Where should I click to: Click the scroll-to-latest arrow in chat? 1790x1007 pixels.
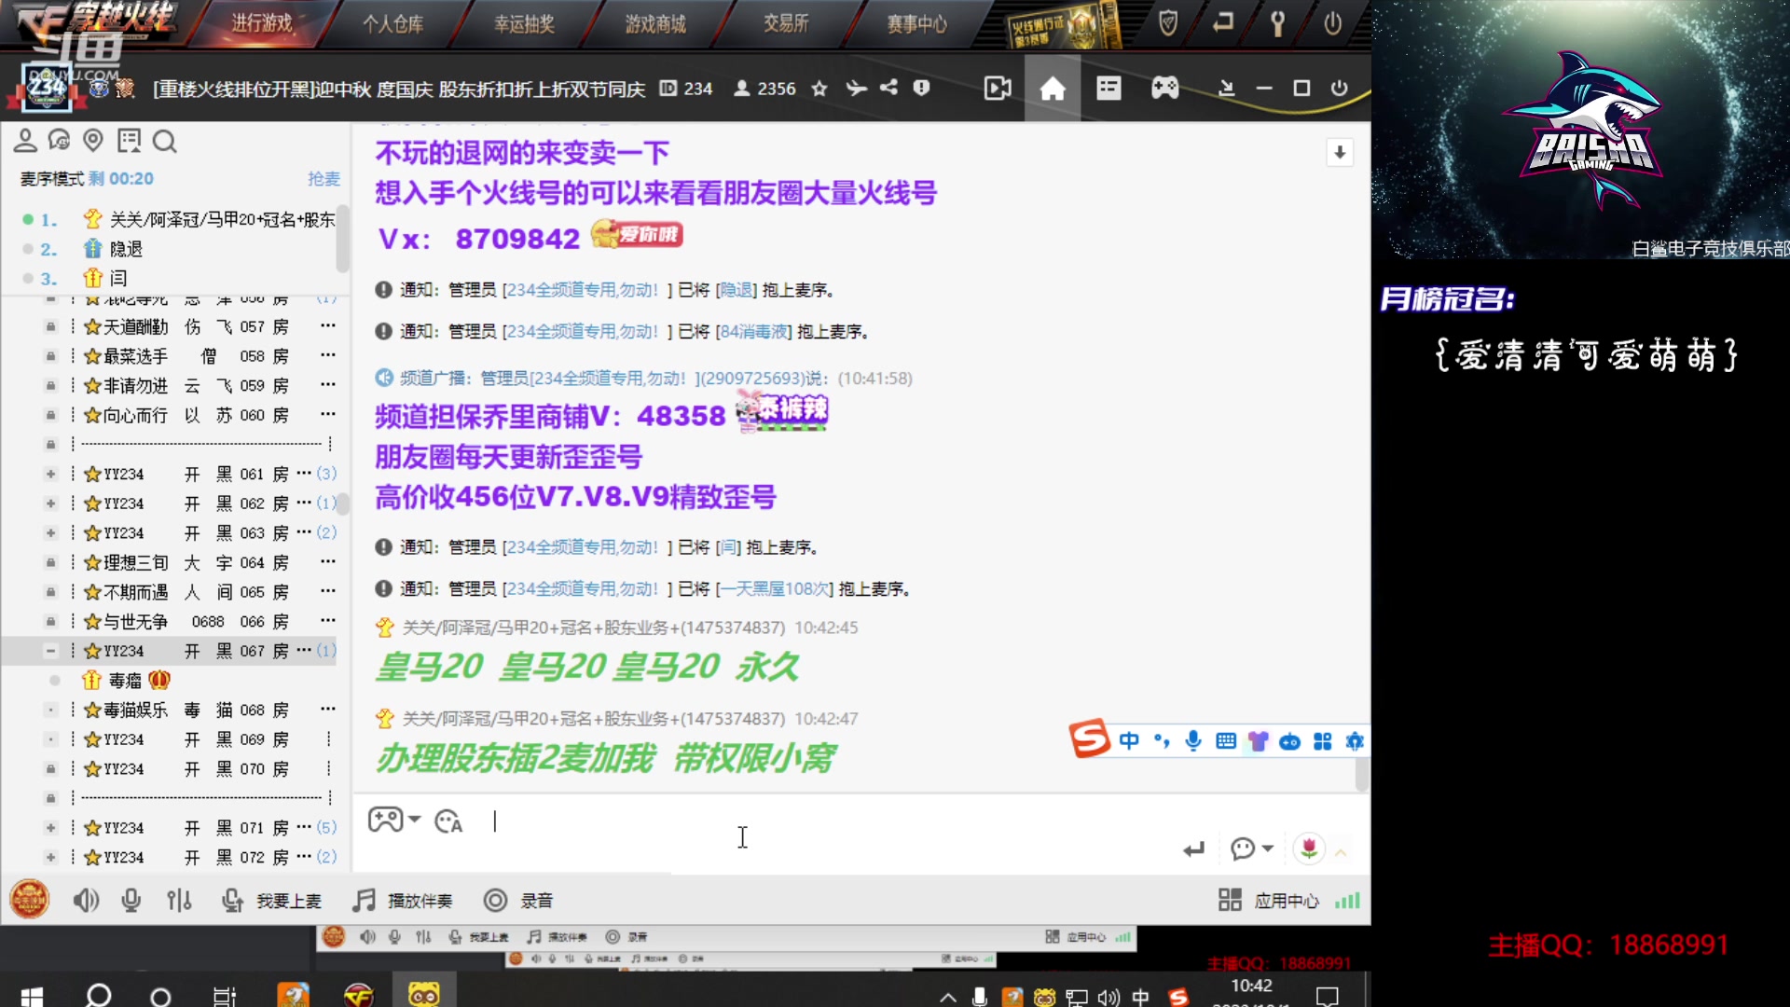pyautogui.click(x=1340, y=152)
